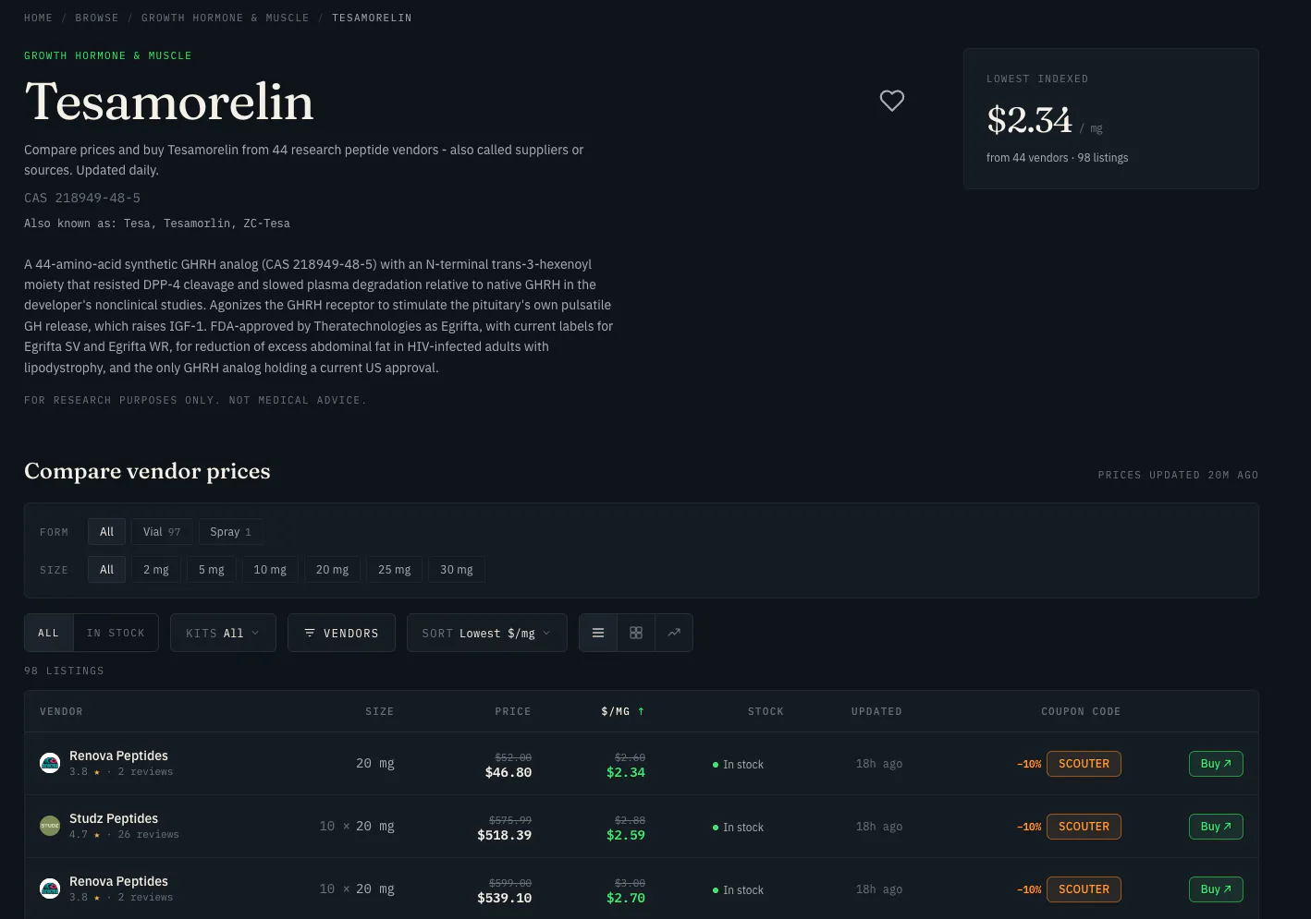This screenshot has height=919, width=1311.
Task: Sort table by Size column header
Action: pos(380,711)
